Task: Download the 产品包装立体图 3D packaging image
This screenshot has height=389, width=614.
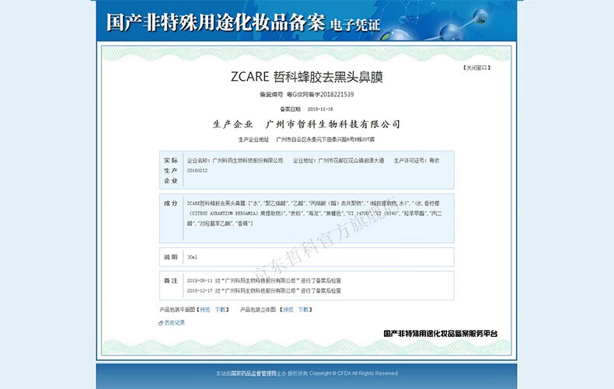Action: (x=303, y=310)
